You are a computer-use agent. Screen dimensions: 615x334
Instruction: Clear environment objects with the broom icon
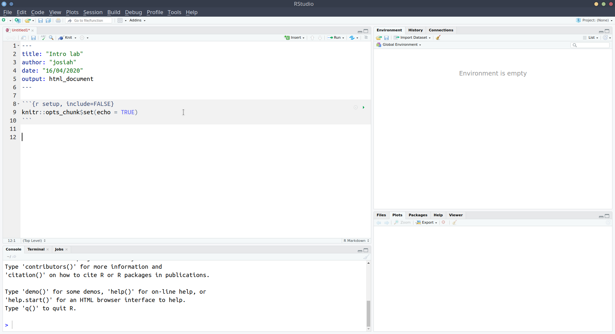(x=438, y=38)
